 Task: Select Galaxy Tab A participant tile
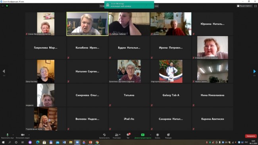(x=171, y=95)
